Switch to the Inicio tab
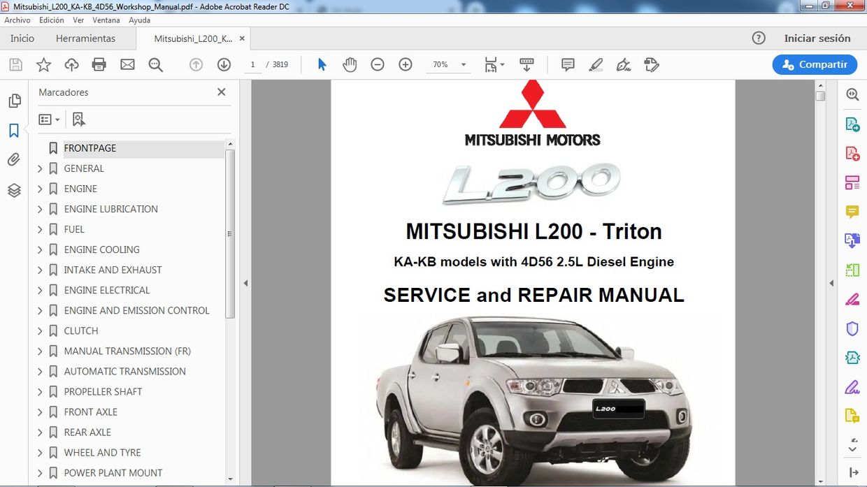Screen dimensions: 867x487 tap(22, 38)
